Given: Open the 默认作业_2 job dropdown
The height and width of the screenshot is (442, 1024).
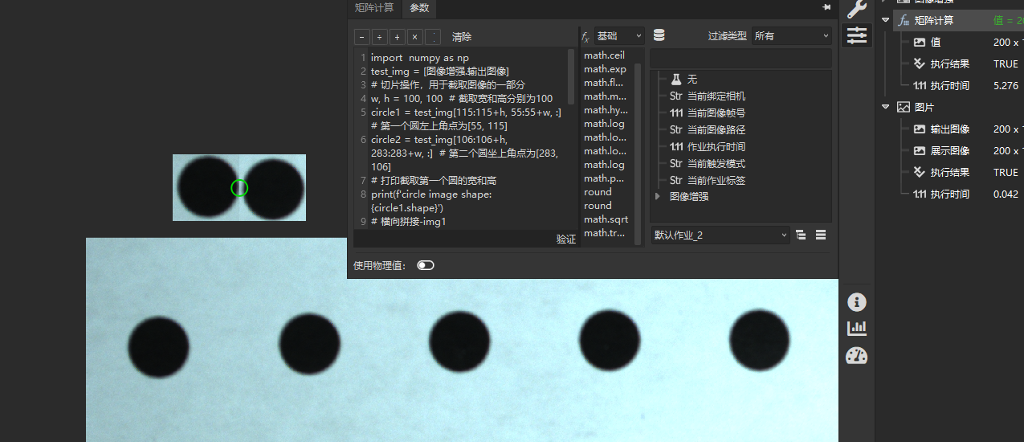Looking at the screenshot, I should pyautogui.click(x=720, y=235).
